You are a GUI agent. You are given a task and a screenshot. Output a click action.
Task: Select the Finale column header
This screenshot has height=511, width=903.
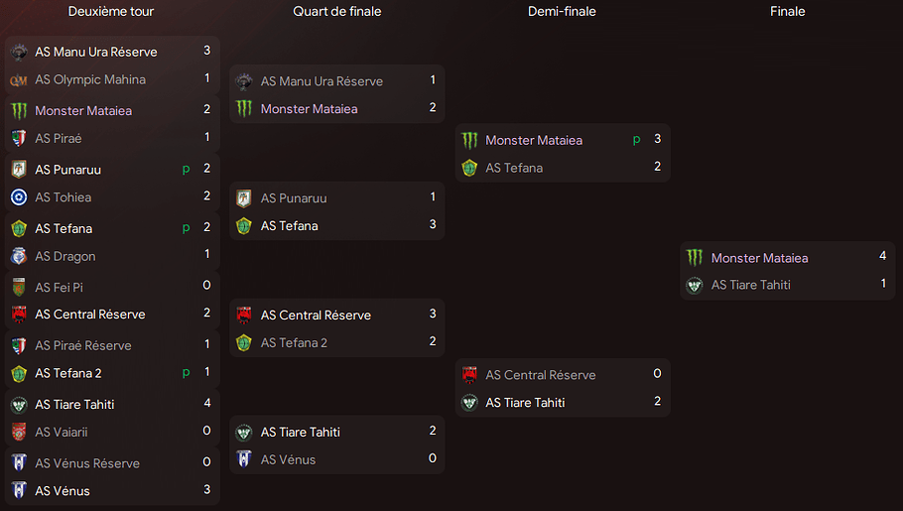(787, 12)
